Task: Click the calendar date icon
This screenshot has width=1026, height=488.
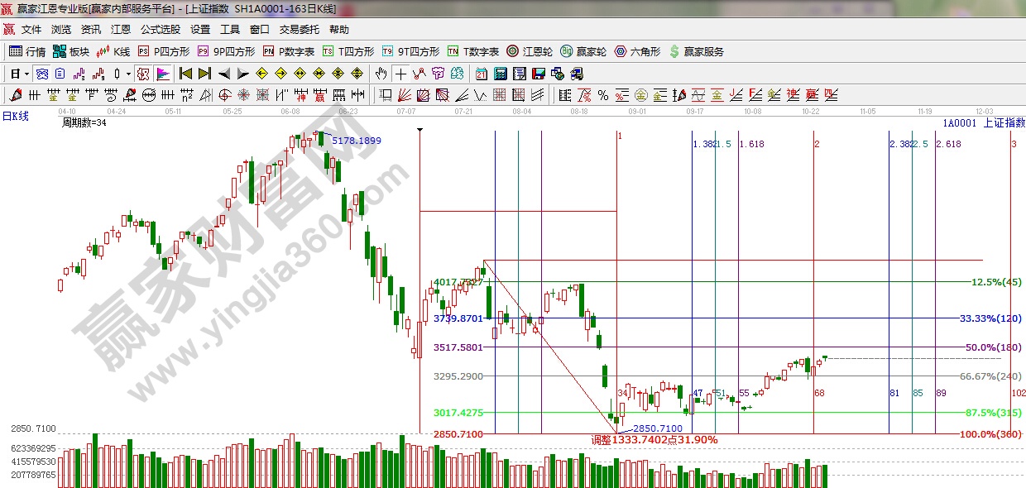Action: (x=481, y=74)
